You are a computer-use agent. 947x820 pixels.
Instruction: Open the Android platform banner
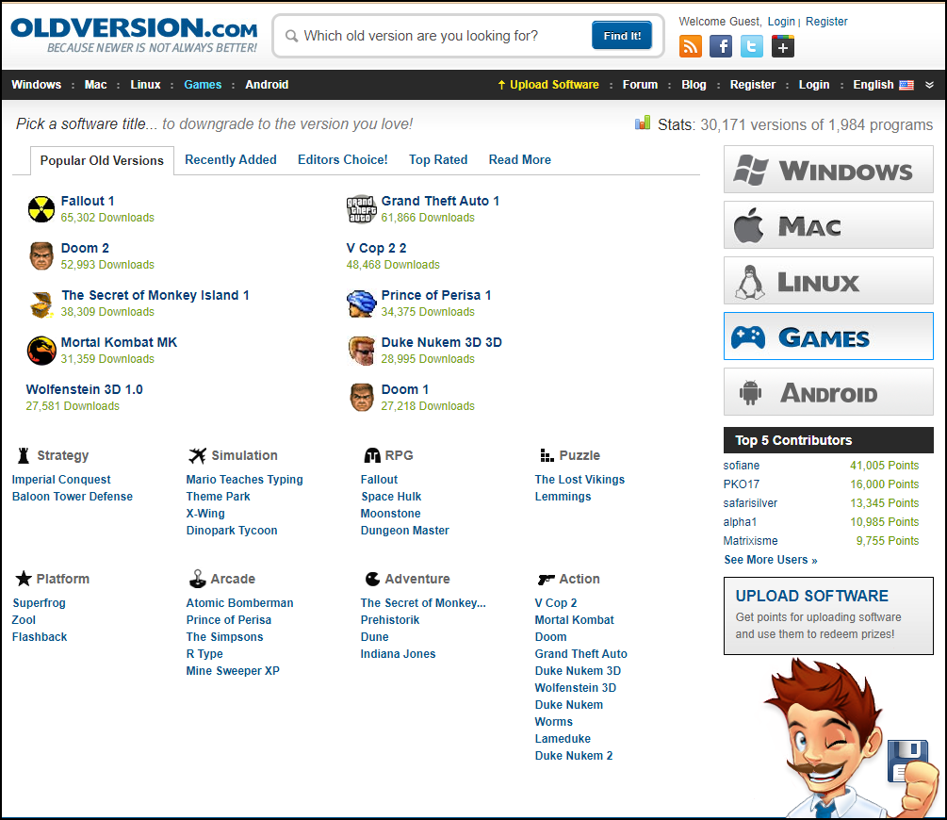coord(828,392)
